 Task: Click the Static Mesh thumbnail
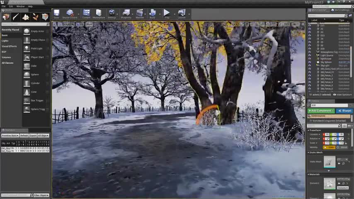330,162
